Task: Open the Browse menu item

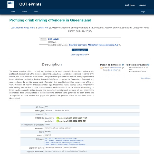Action: point(24,12)
